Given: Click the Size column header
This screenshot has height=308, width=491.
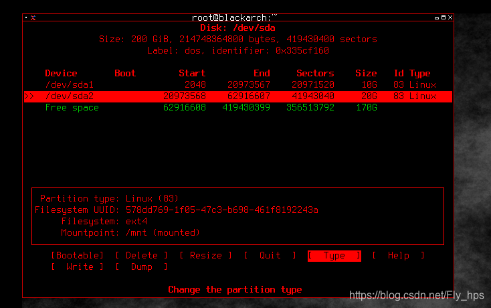Looking at the screenshot, I should click(366, 74).
